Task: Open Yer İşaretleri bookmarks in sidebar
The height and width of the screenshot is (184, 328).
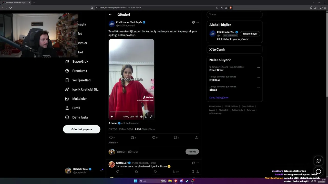Action: (x=78, y=80)
